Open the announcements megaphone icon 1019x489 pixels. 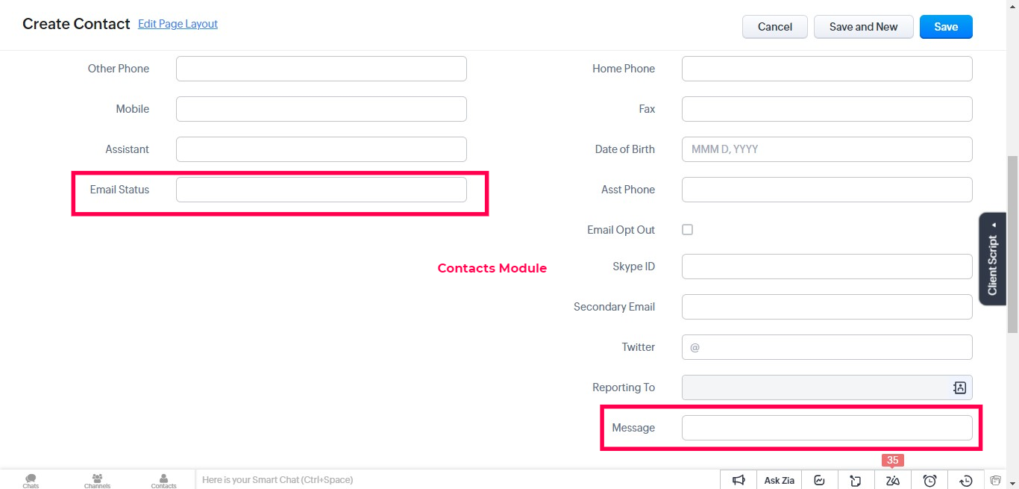click(739, 480)
